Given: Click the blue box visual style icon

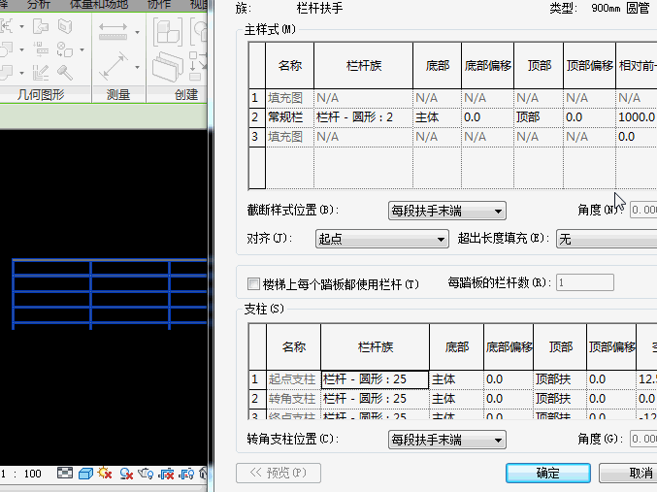Looking at the screenshot, I should [86, 474].
